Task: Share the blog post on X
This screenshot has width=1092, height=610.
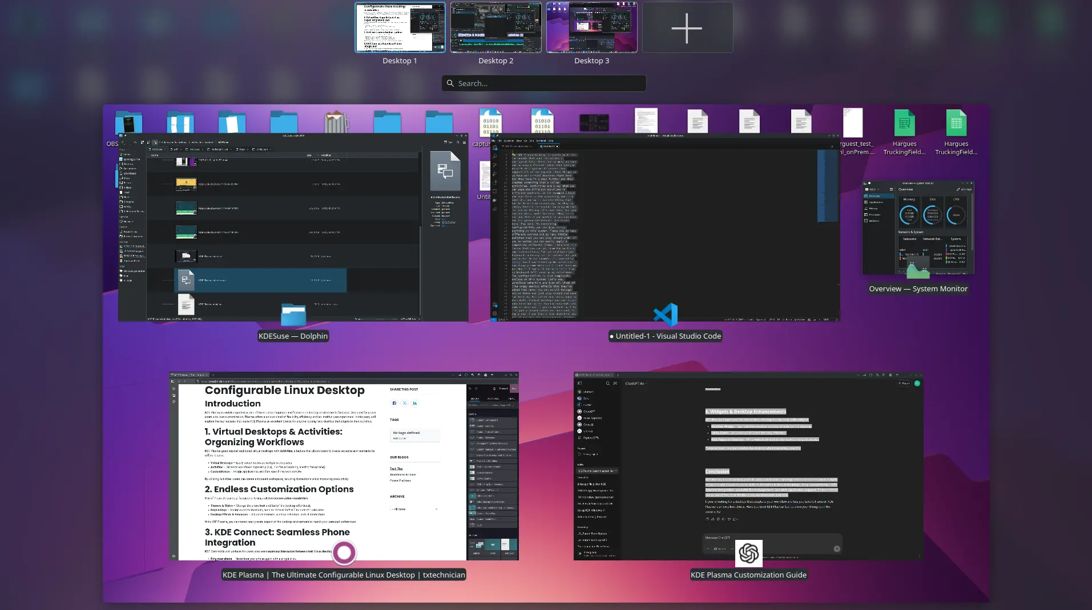Action: click(405, 403)
